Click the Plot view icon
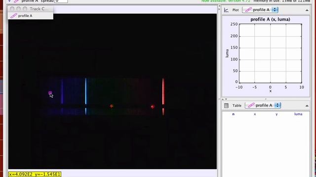316x177 pixels. [x=226, y=10]
